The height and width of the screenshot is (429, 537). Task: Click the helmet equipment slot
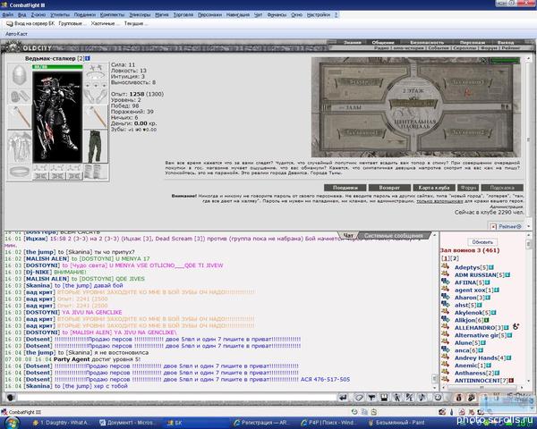point(20,75)
